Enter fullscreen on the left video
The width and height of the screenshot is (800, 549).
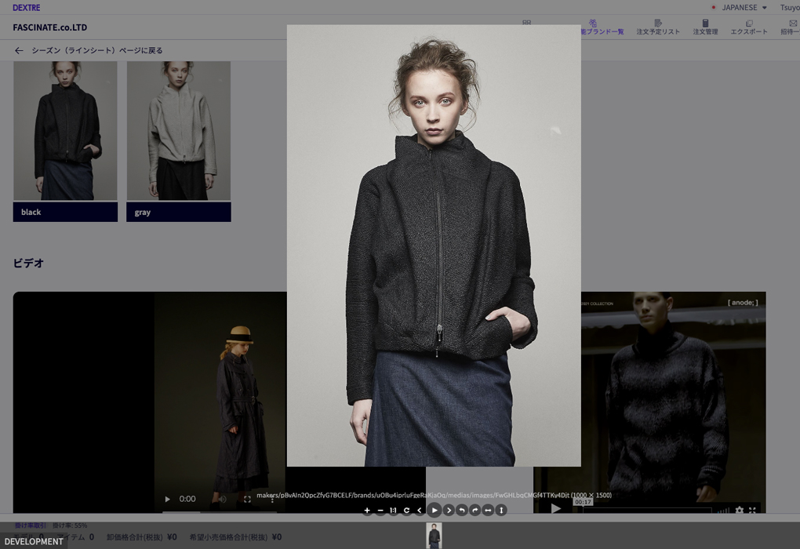pos(247,499)
